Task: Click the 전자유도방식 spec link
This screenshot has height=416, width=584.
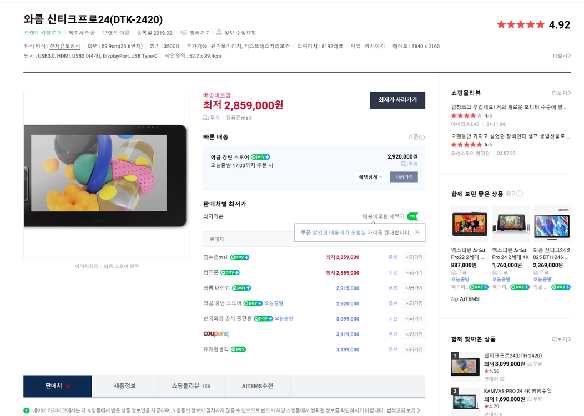Action: (x=65, y=46)
